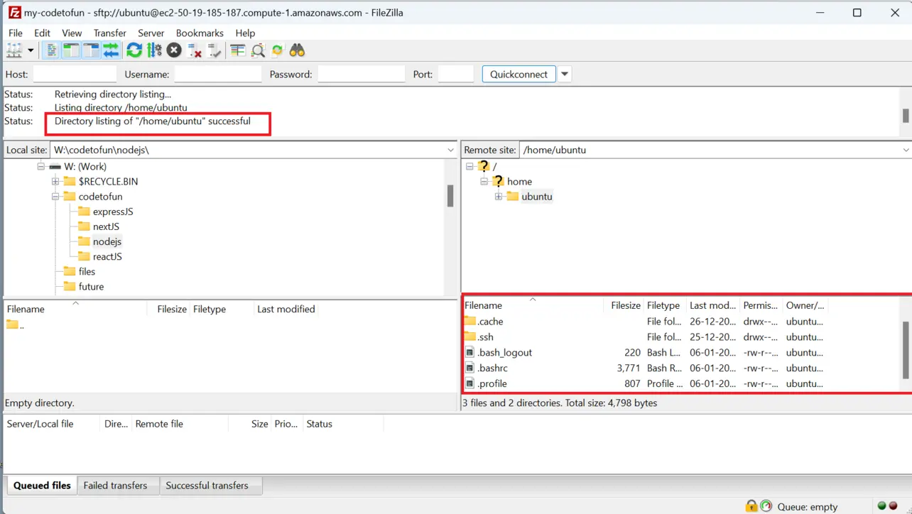This screenshot has width=912, height=514.
Task: Refresh the file and folder lists
Action: (134, 50)
